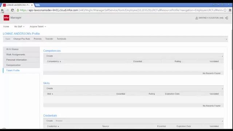Click No Records Found under Competencies
233x131 pixels.
point(212,74)
